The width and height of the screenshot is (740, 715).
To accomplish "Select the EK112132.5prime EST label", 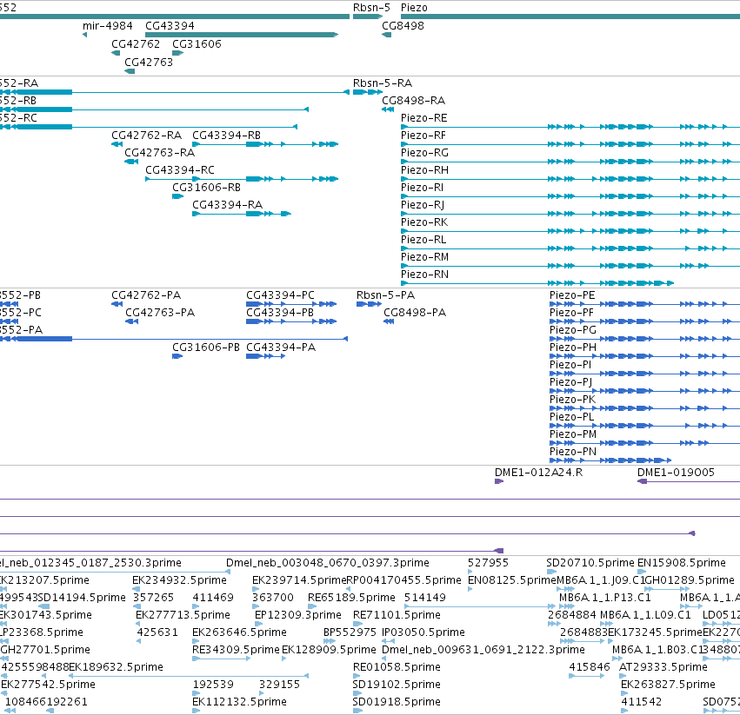I will tap(239, 702).
